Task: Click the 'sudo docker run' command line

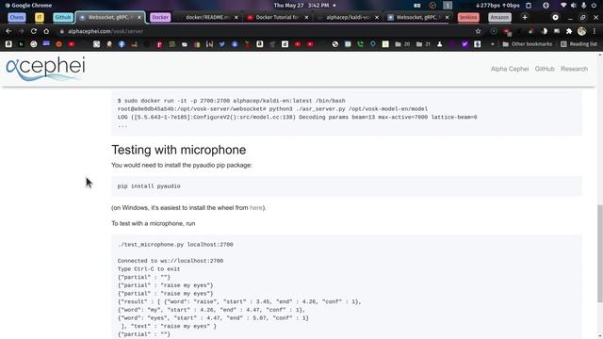Action: [232, 101]
